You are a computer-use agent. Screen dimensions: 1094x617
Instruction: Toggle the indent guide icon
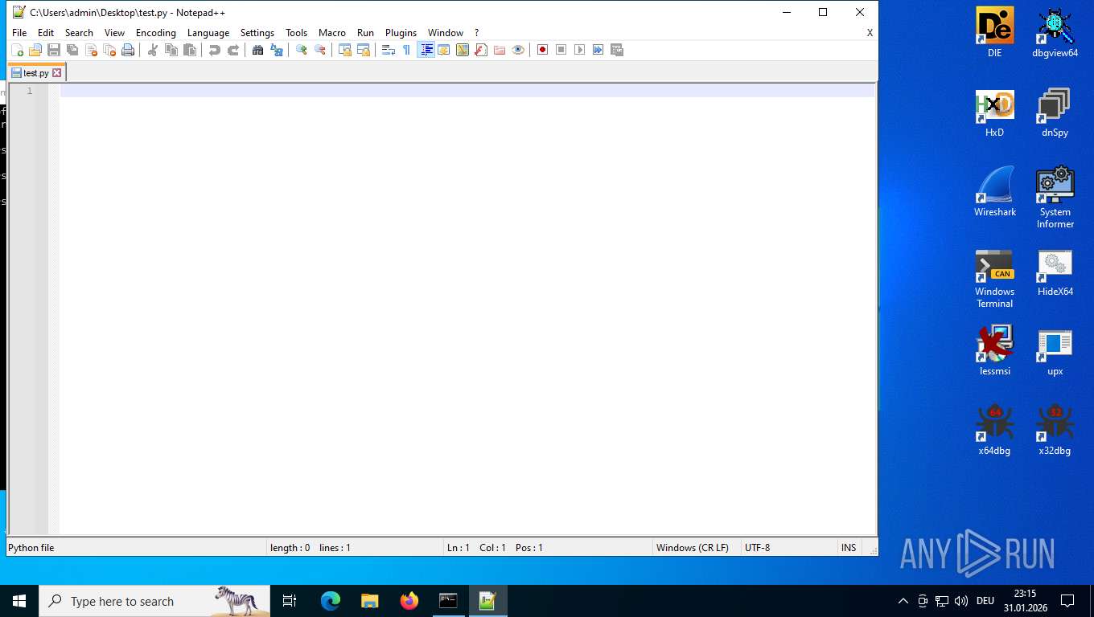[426, 50]
